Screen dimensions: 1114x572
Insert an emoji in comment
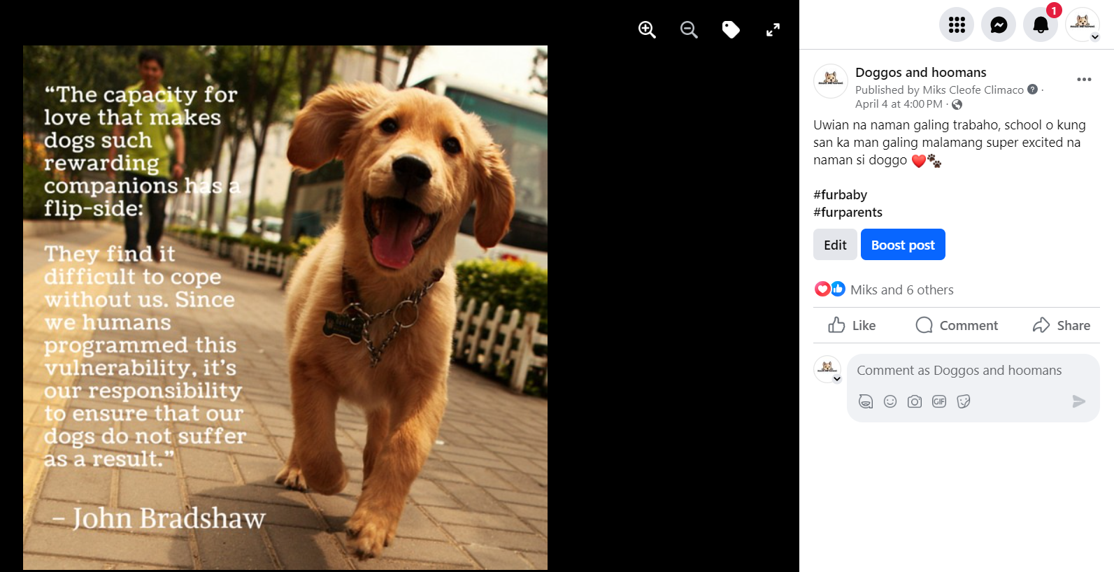(890, 401)
